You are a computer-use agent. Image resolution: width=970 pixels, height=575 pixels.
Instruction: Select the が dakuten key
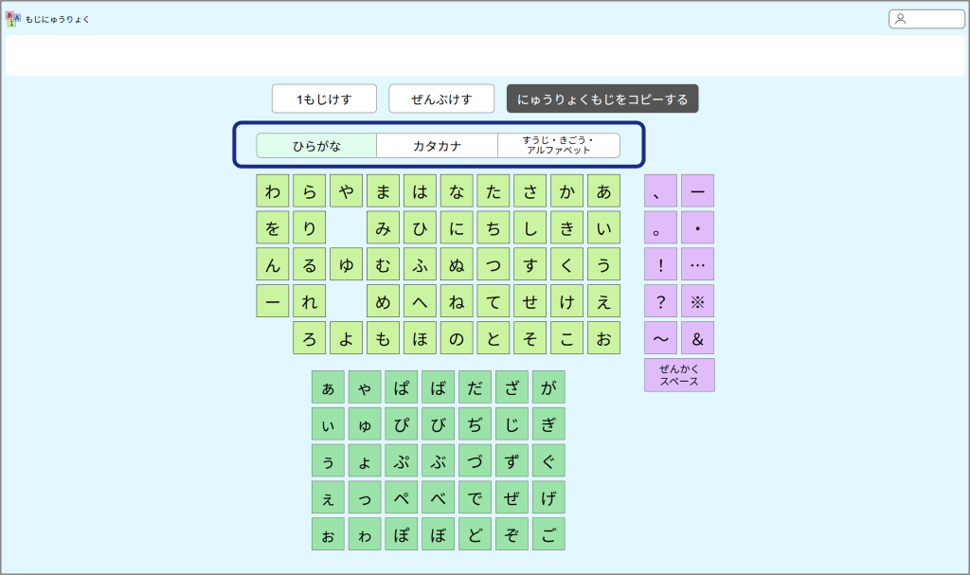coord(548,387)
